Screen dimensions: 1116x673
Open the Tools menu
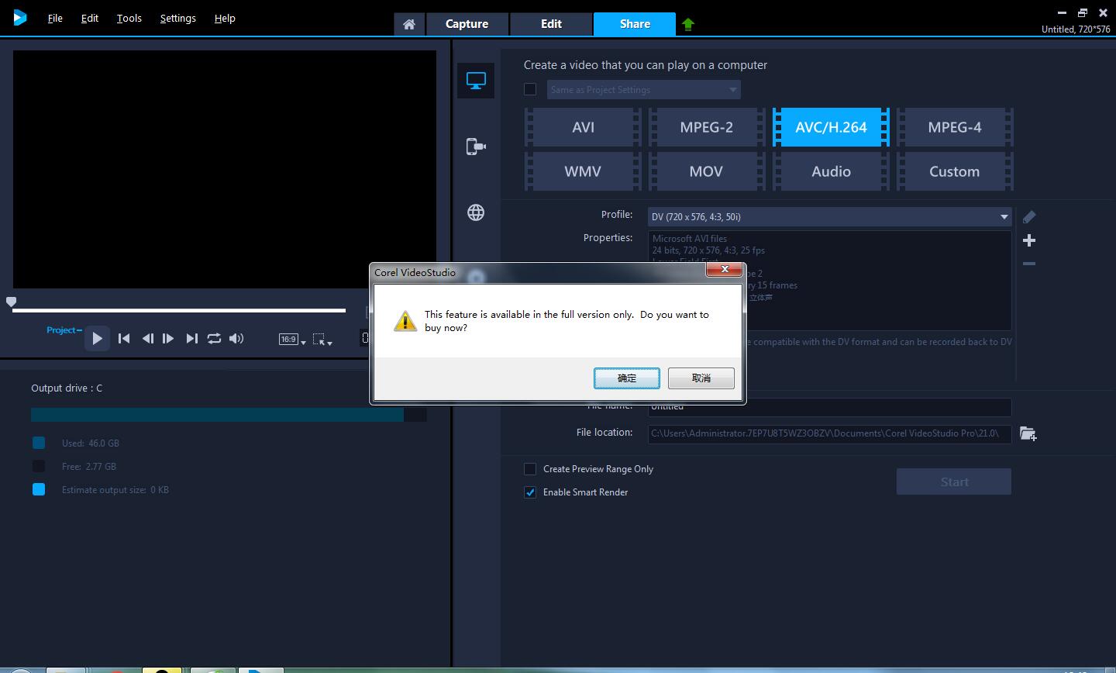click(129, 18)
